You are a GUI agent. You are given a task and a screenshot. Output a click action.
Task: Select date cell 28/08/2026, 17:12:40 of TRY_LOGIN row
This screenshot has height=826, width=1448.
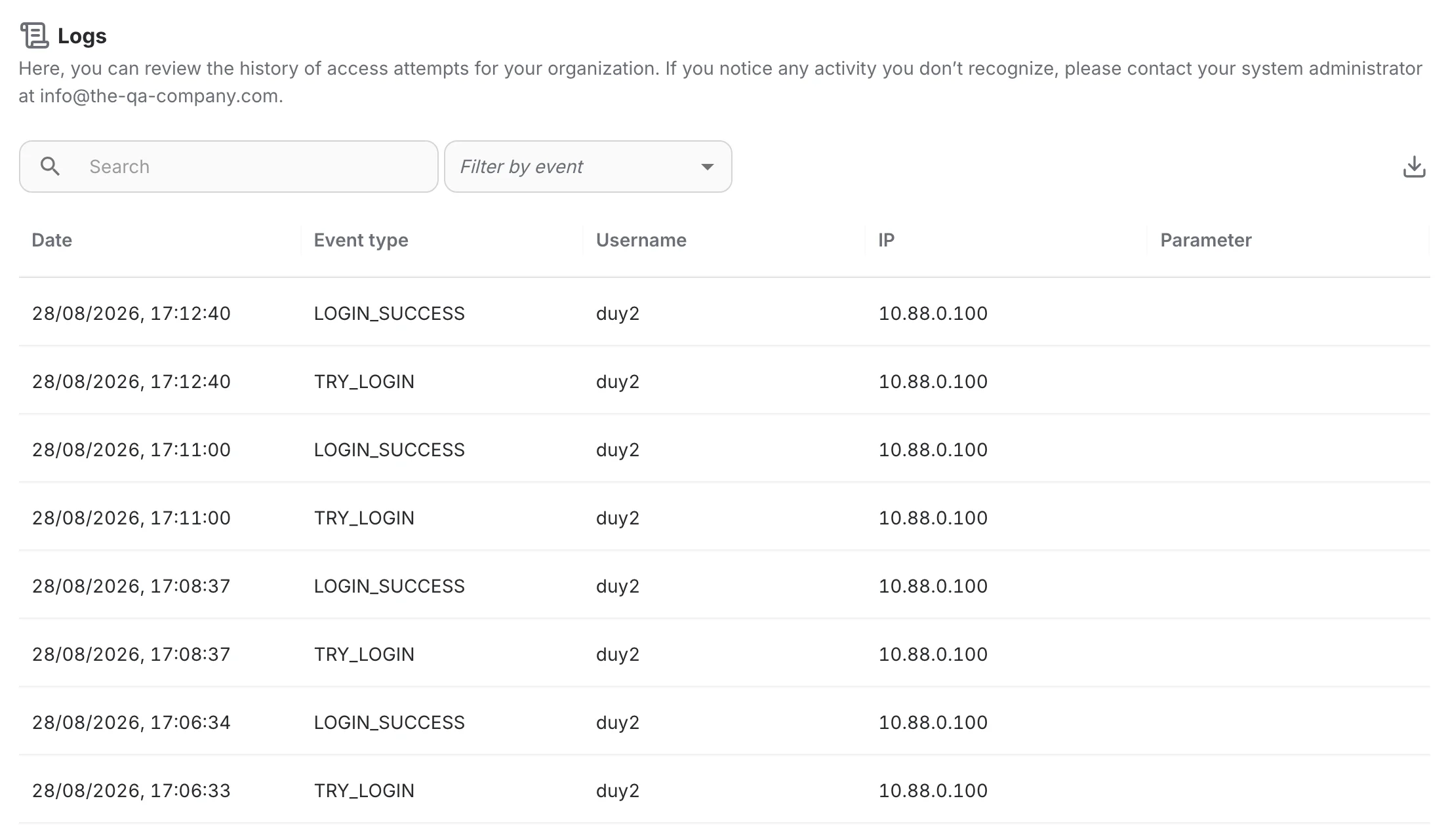click(x=131, y=382)
